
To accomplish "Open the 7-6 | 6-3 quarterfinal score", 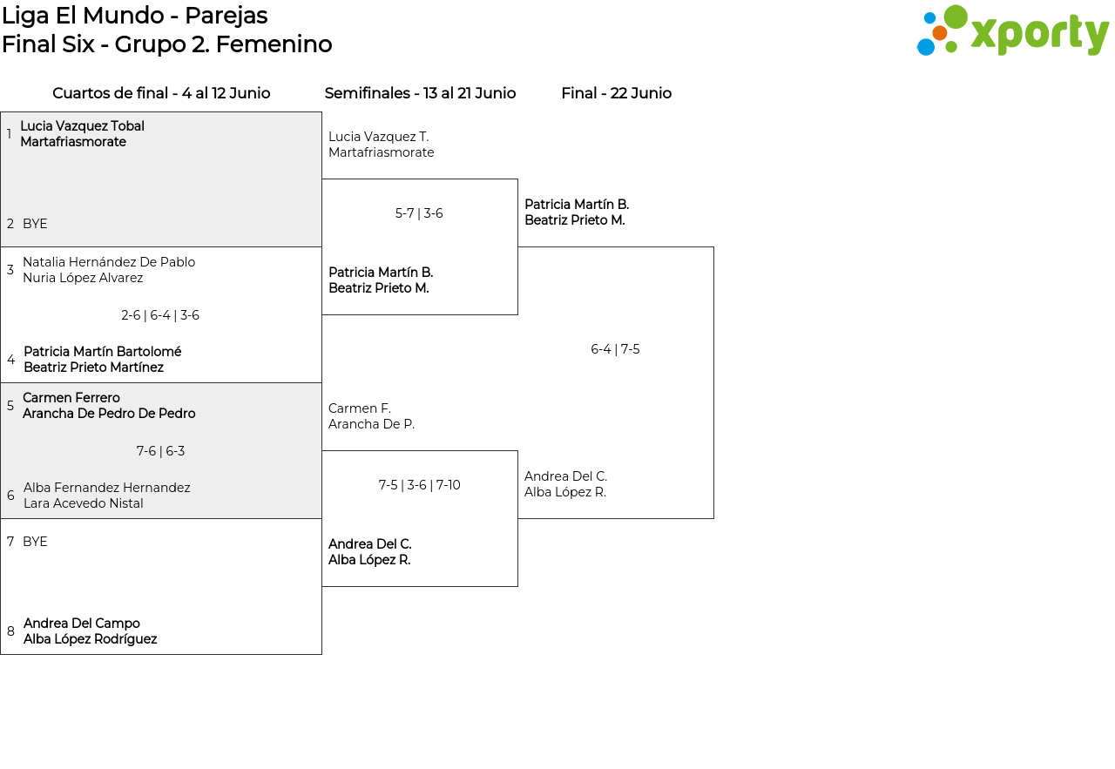I will click(160, 451).
